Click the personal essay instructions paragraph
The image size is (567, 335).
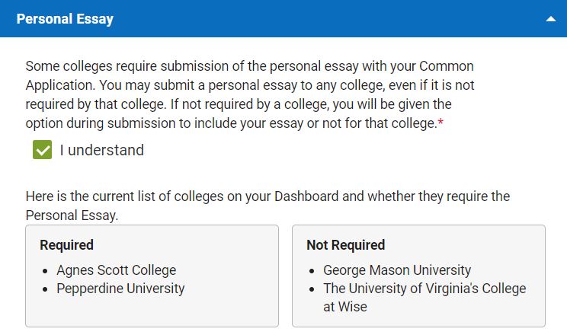pyautogui.click(x=249, y=94)
